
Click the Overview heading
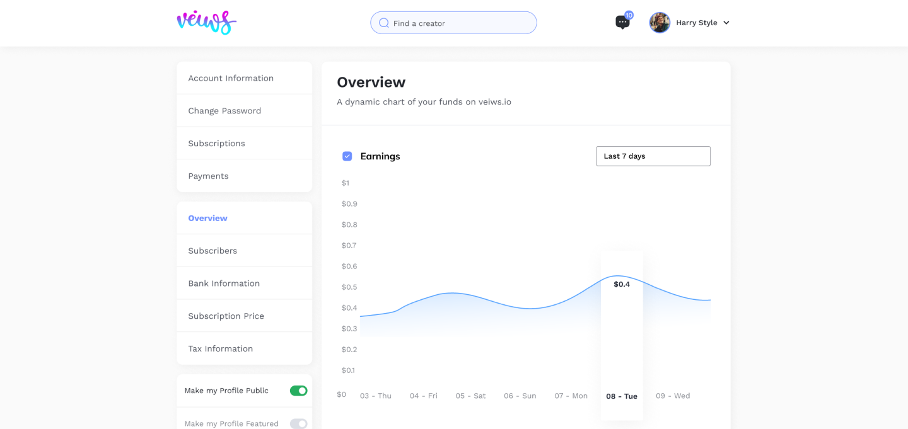pyautogui.click(x=371, y=82)
